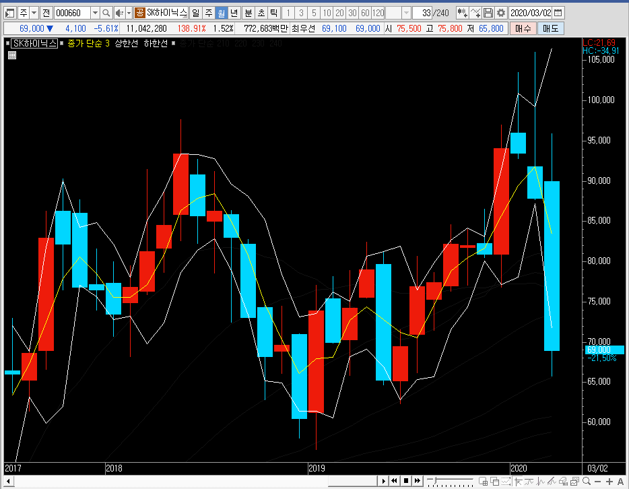This screenshot has width=629, height=489.
Task: Click the play playback button
Action: [x=383, y=480]
